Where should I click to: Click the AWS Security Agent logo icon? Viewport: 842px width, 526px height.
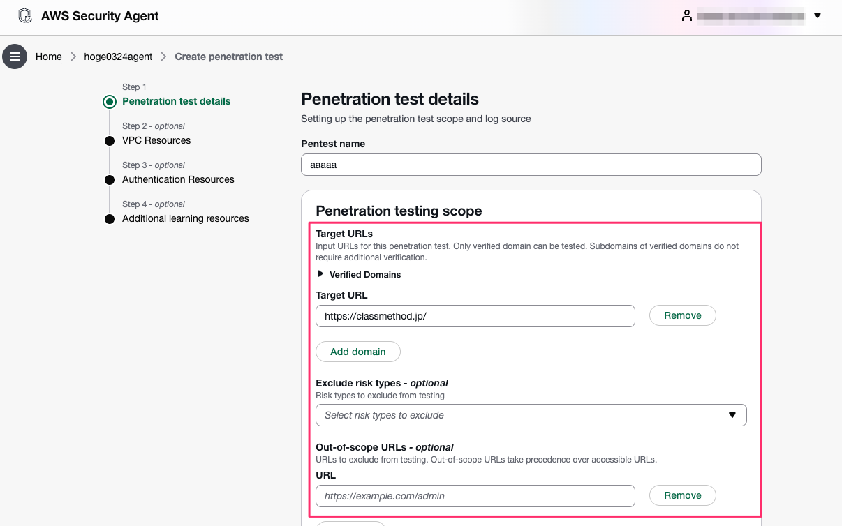click(25, 15)
